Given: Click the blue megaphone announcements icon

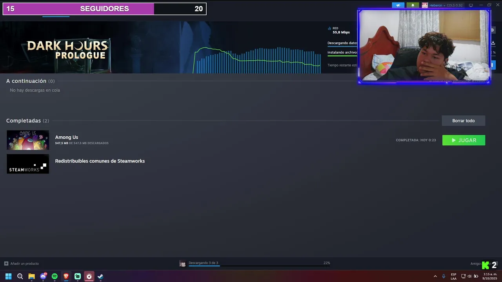Looking at the screenshot, I should 398,5.
